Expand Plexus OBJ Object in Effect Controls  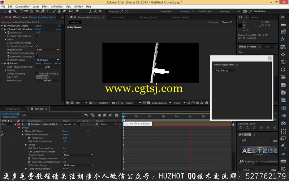(x=2, y=26)
